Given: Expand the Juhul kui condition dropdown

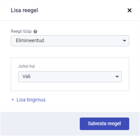Looking at the screenshot, I should (x=70, y=77).
